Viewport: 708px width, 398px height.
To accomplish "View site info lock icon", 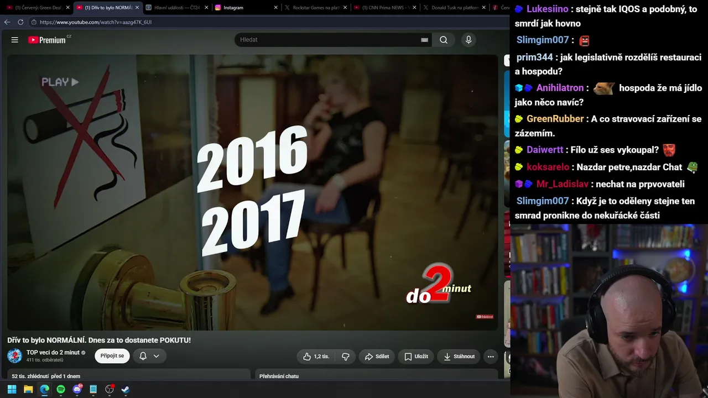I will (34, 22).
